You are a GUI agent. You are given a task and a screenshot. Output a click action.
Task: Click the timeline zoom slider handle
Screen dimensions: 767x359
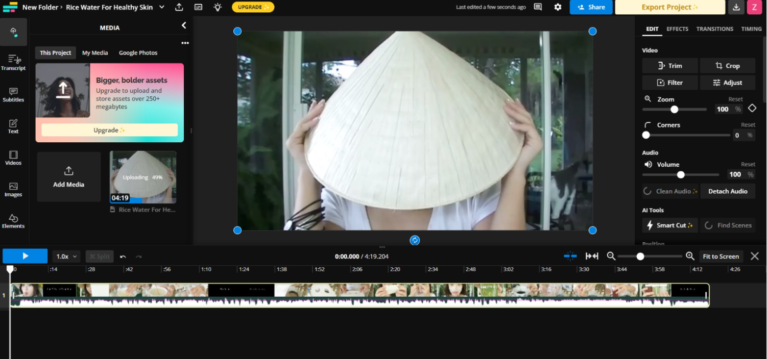(640, 257)
